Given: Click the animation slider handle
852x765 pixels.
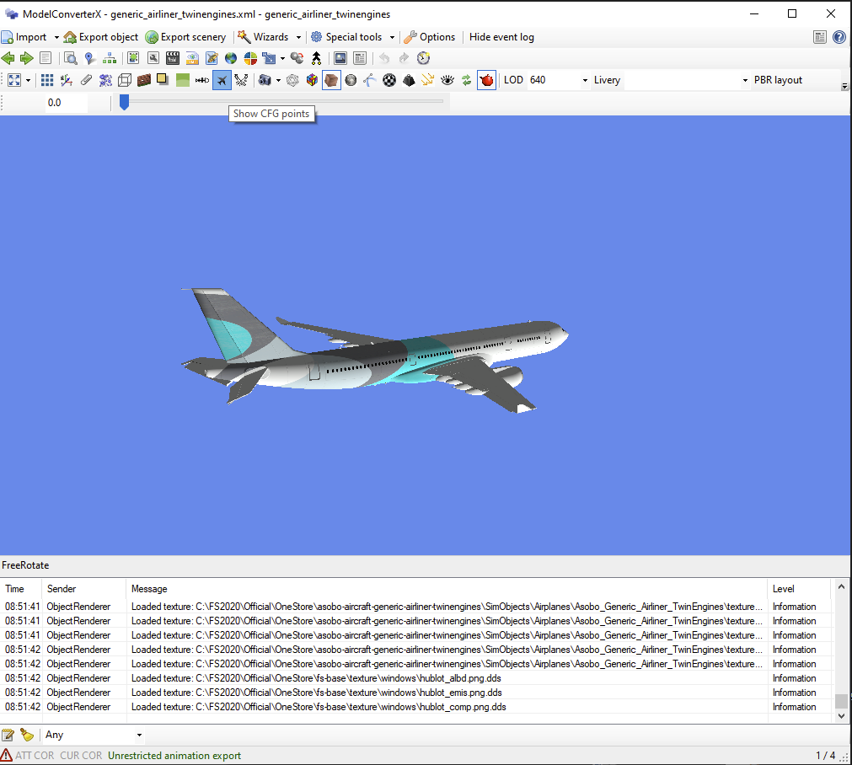Looking at the screenshot, I should click(124, 102).
